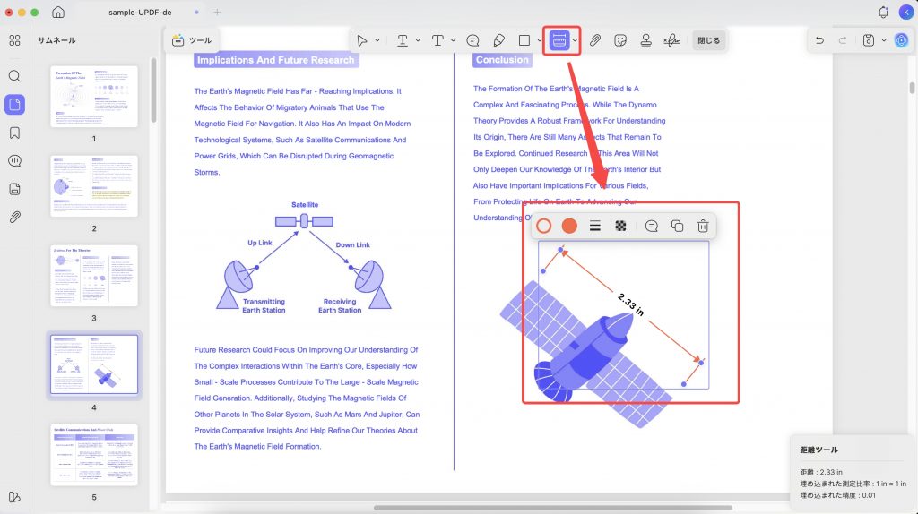Add a new tab with plus
Viewport: 918px width, 514px height.
(217, 12)
